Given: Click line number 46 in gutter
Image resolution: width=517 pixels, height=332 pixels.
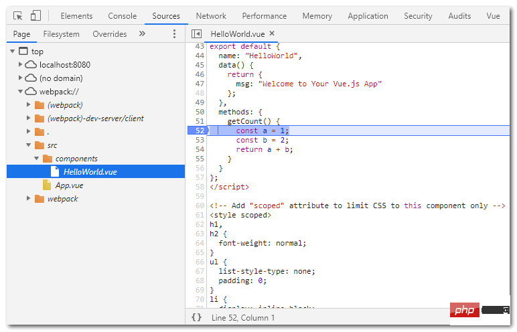Looking at the screenshot, I should point(200,74).
